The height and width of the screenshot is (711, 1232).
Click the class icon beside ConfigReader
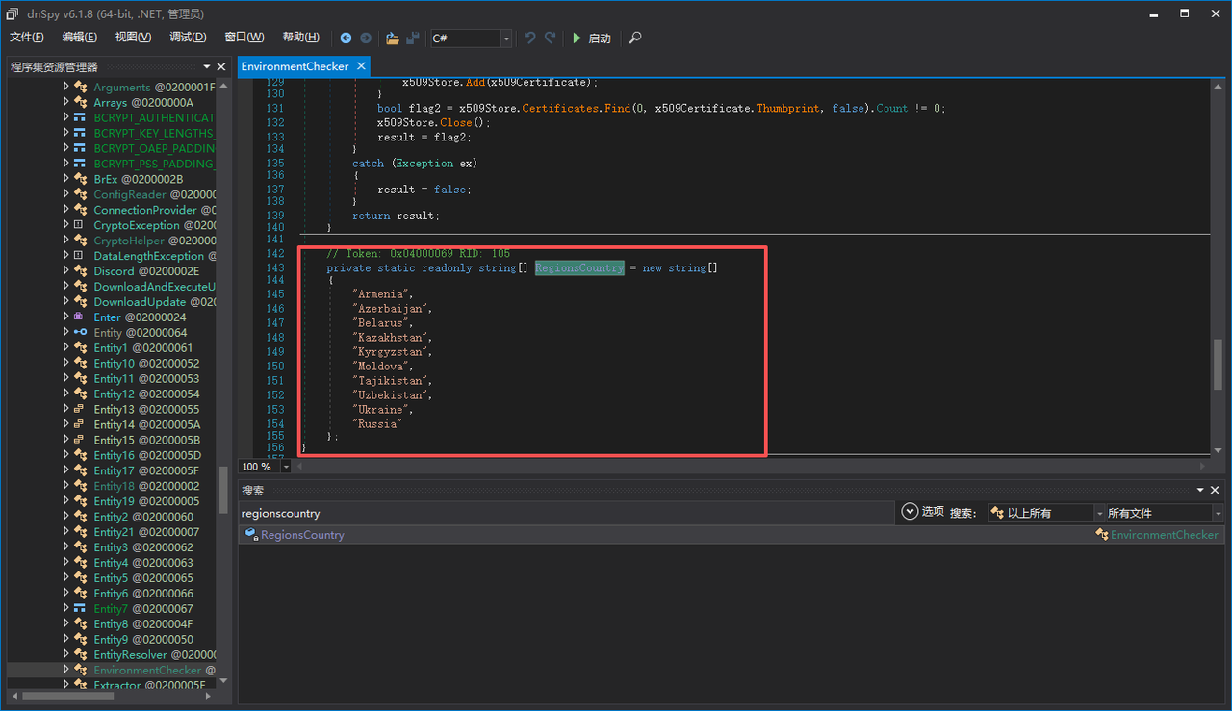[81, 194]
